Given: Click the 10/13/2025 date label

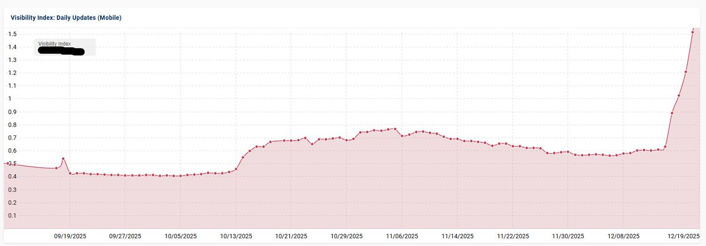Looking at the screenshot, I should (x=236, y=236).
